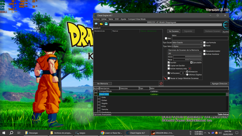Click the Agregar Direccion button
Image resolution: width=242 pixels, height=136 pixels.
point(219,83)
